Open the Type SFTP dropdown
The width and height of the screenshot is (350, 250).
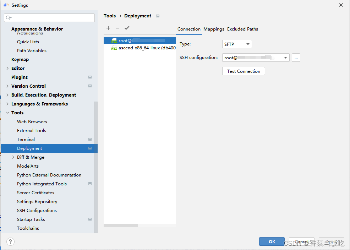[237, 44]
